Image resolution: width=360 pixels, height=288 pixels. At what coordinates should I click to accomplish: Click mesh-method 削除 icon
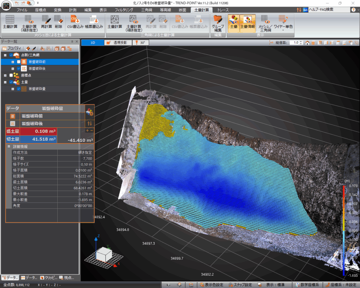point(58,22)
